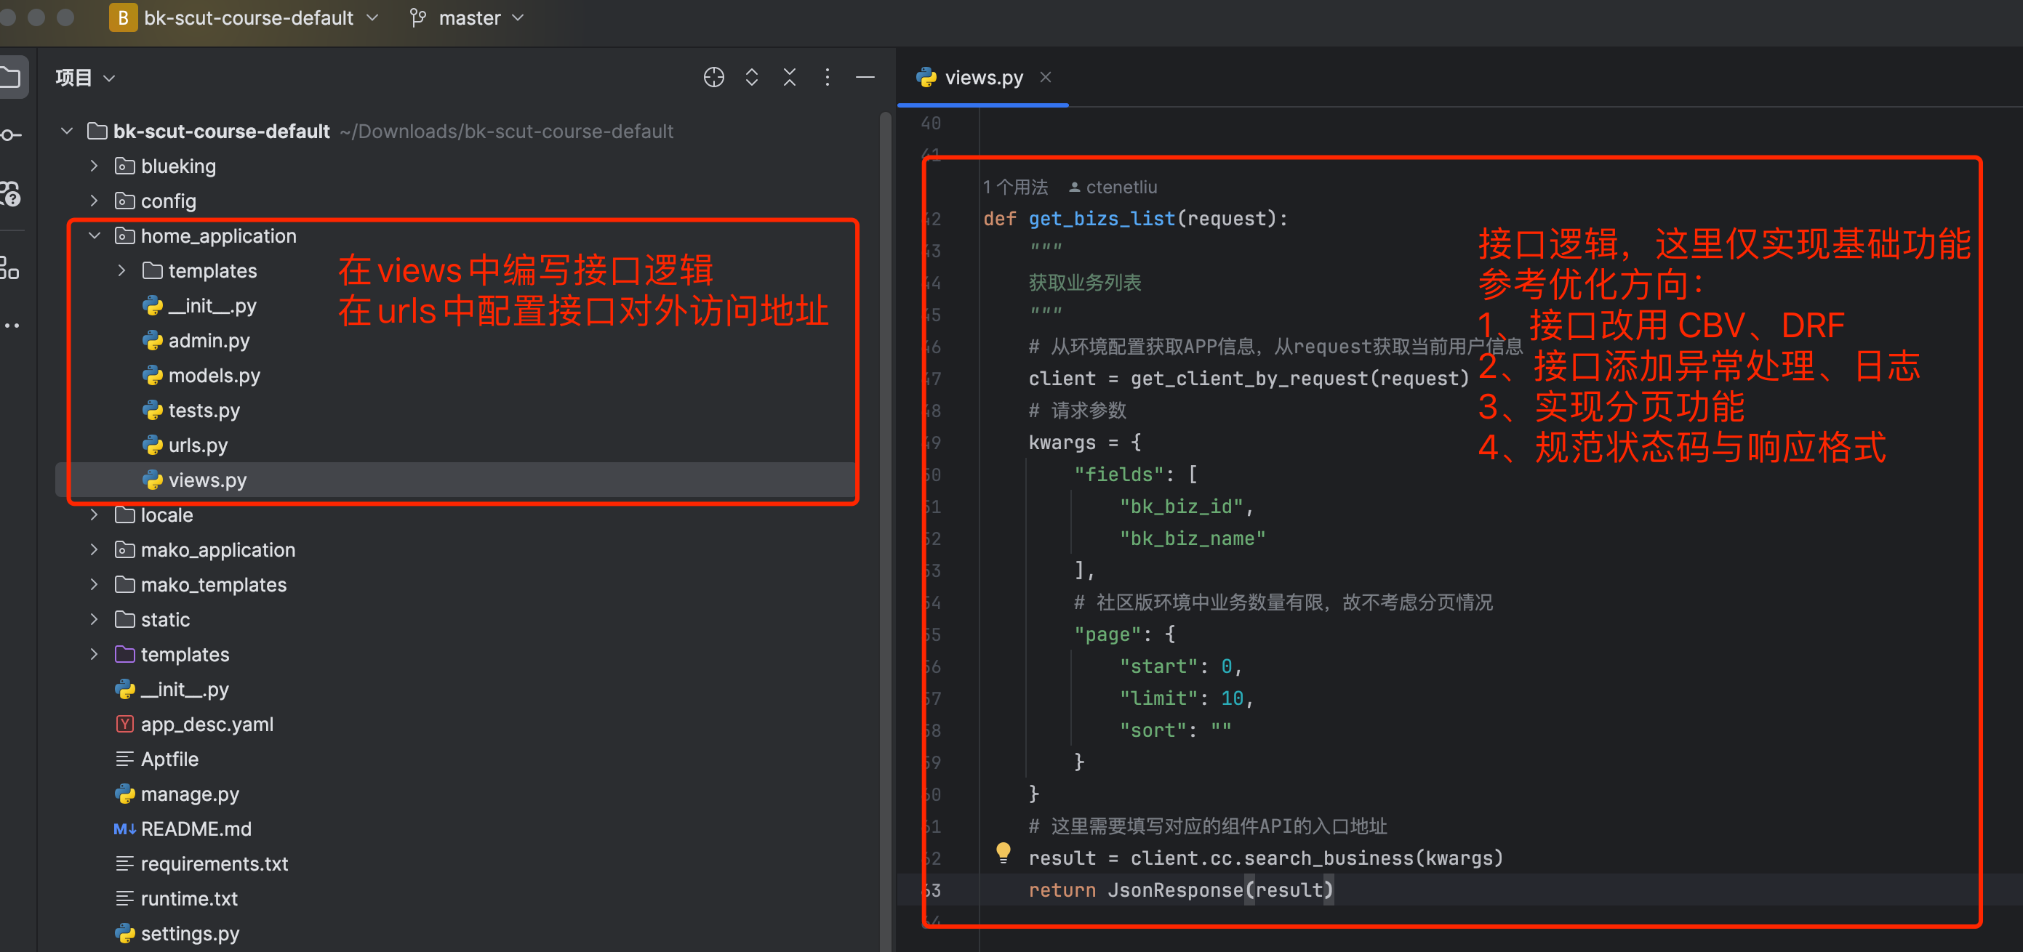Viewport: 2023px width, 952px height.
Task: Open the Commit tool window icon
Action: (11, 135)
